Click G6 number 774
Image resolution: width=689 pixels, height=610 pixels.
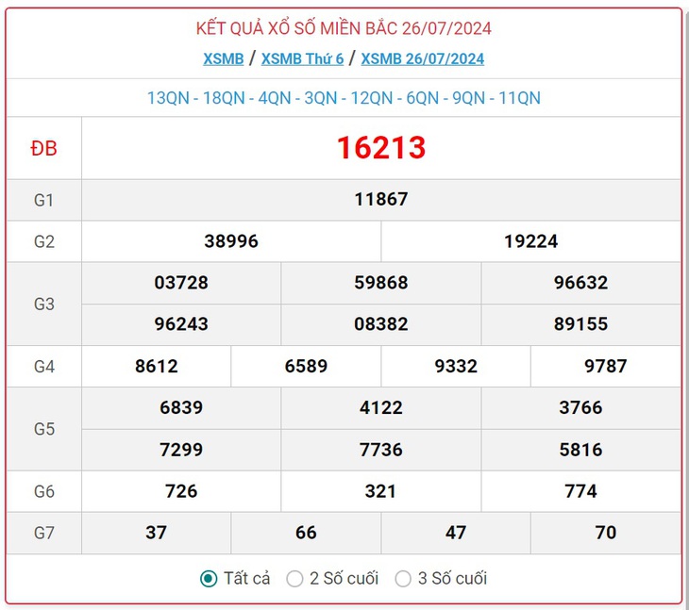[580, 491]
